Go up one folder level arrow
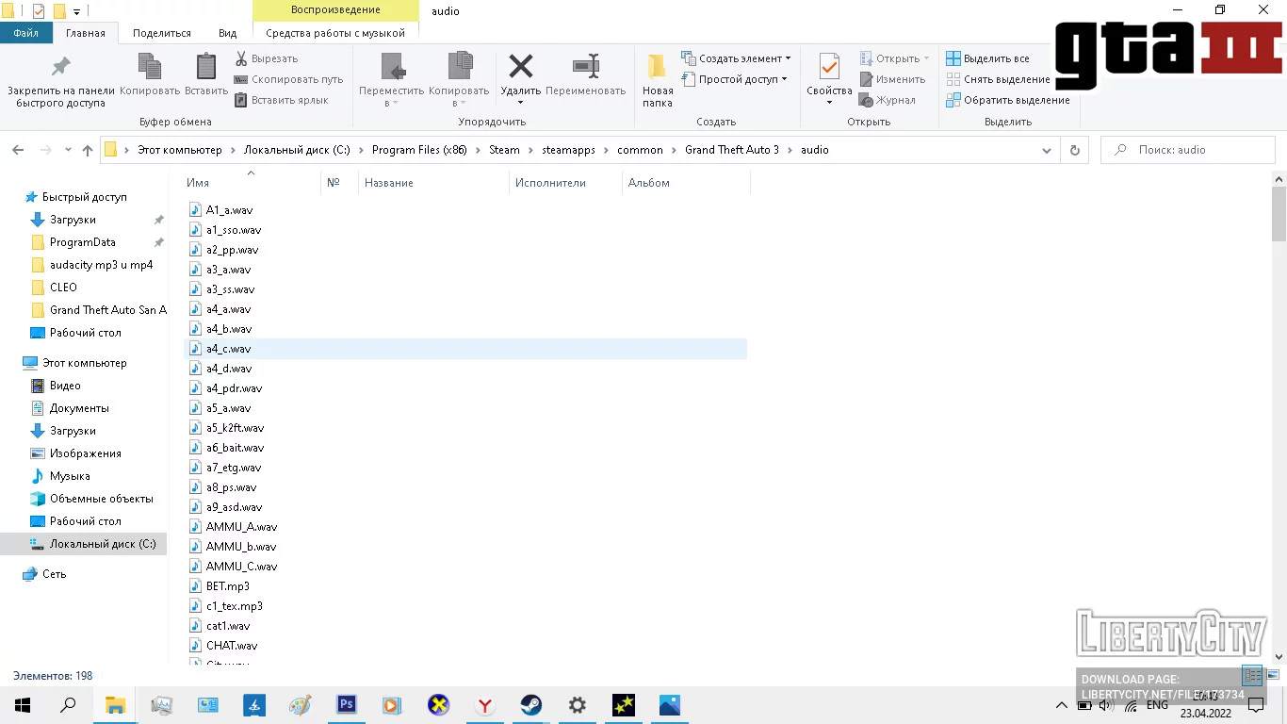The height and width of the screenshot is (724, 1287). click(x=88, y=150)
